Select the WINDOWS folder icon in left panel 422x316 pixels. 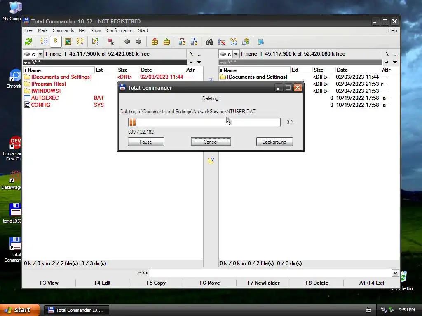27,91
